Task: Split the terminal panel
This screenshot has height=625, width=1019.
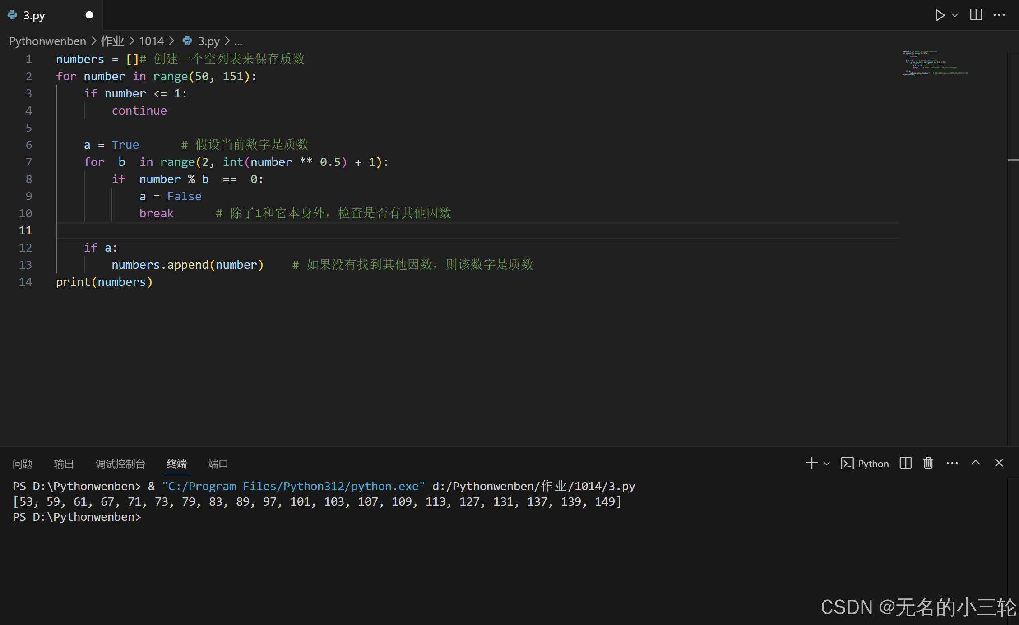Action: (x=905, y=463)
